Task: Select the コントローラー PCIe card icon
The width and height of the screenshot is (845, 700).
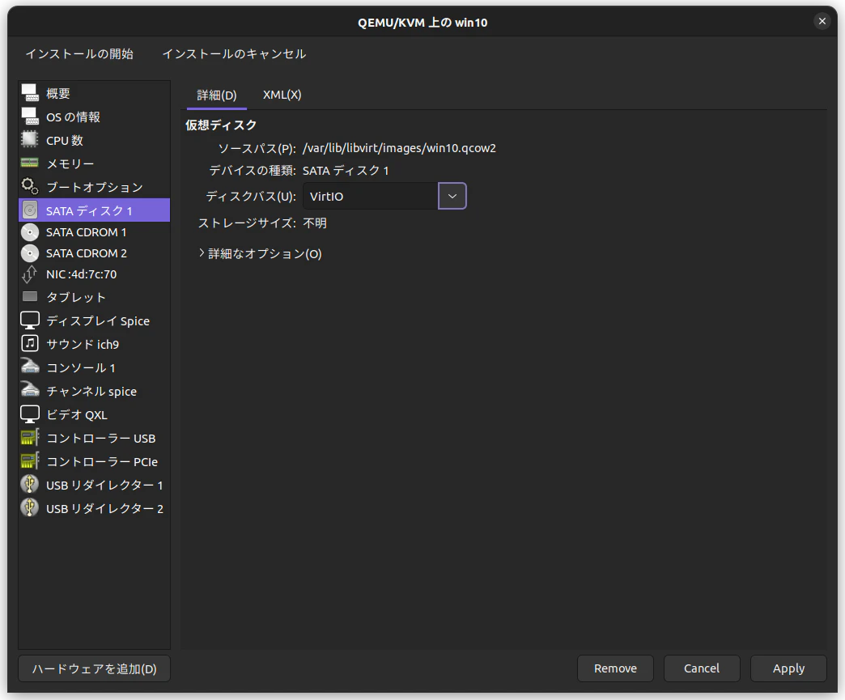Action: (30, 461)
